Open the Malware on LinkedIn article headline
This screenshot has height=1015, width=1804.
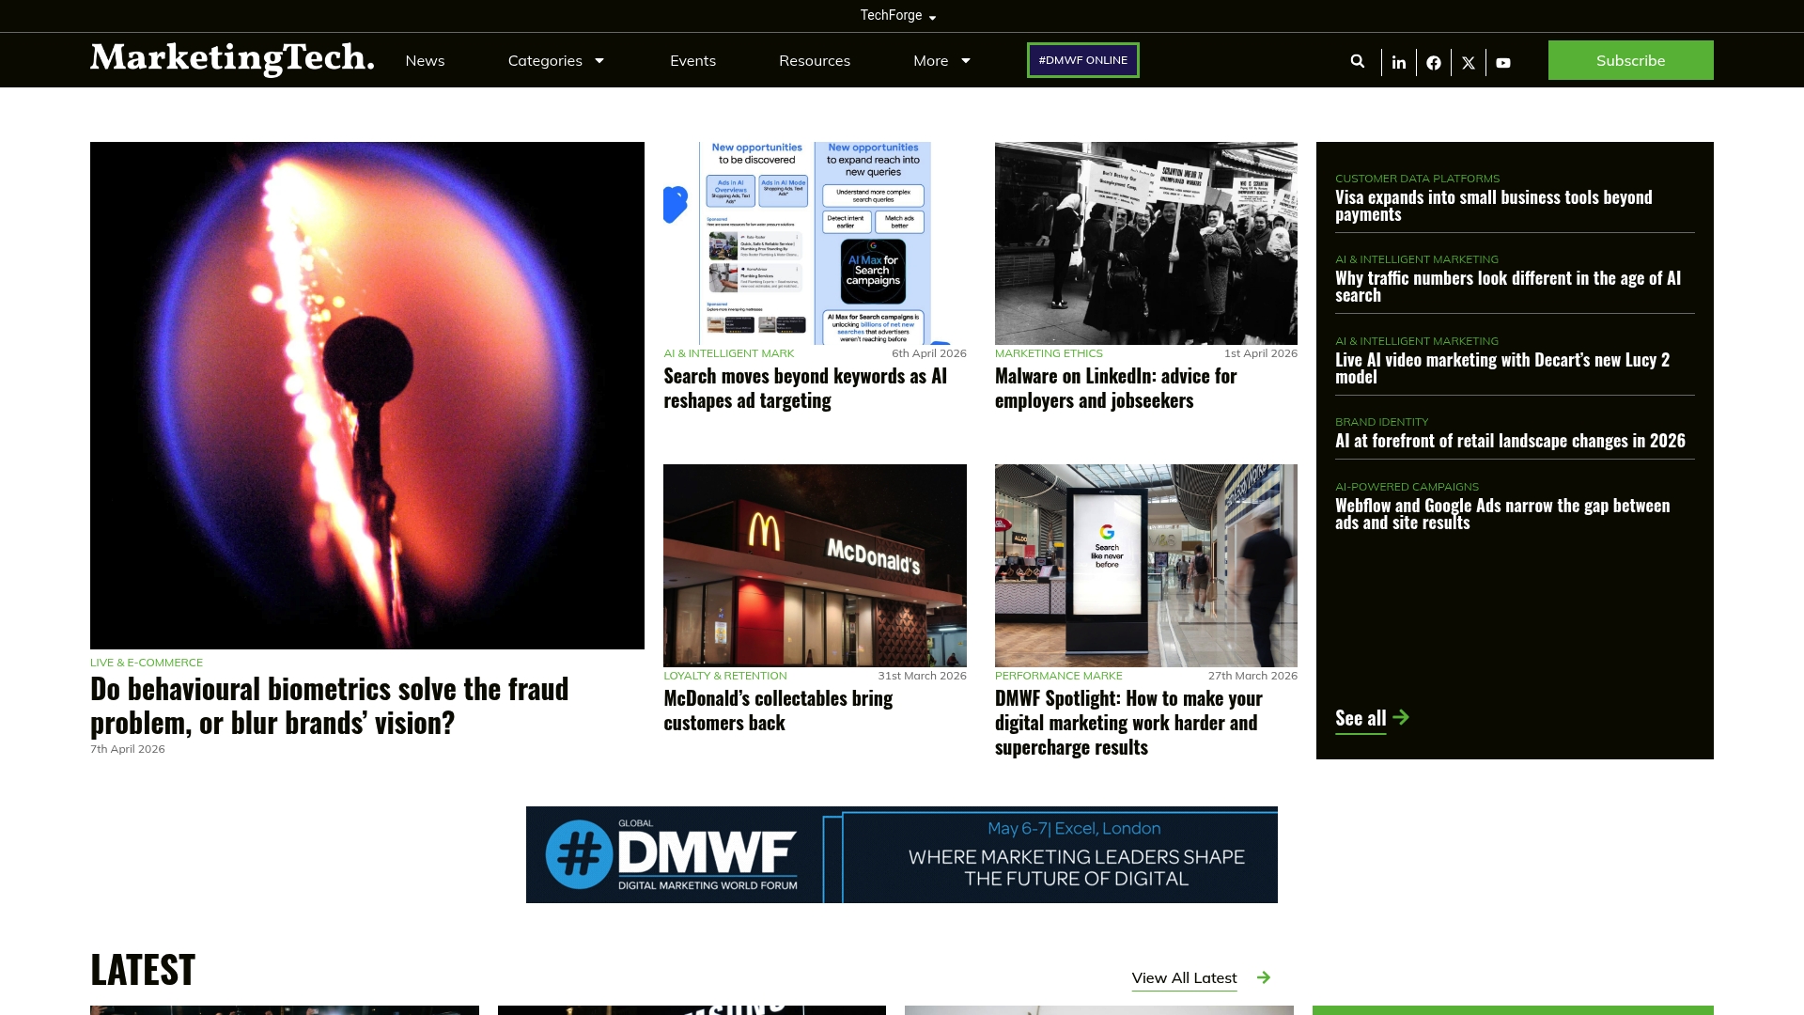[1115, 388]
